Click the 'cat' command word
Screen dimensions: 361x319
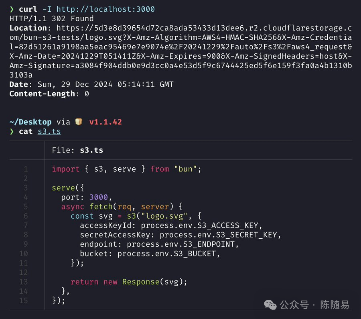(x=26, y=131)
